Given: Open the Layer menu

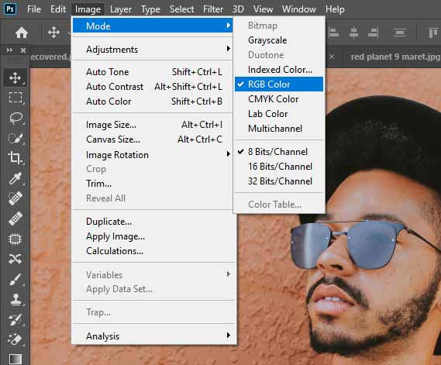Looking at the screenshot, I should tap(121, 9).
